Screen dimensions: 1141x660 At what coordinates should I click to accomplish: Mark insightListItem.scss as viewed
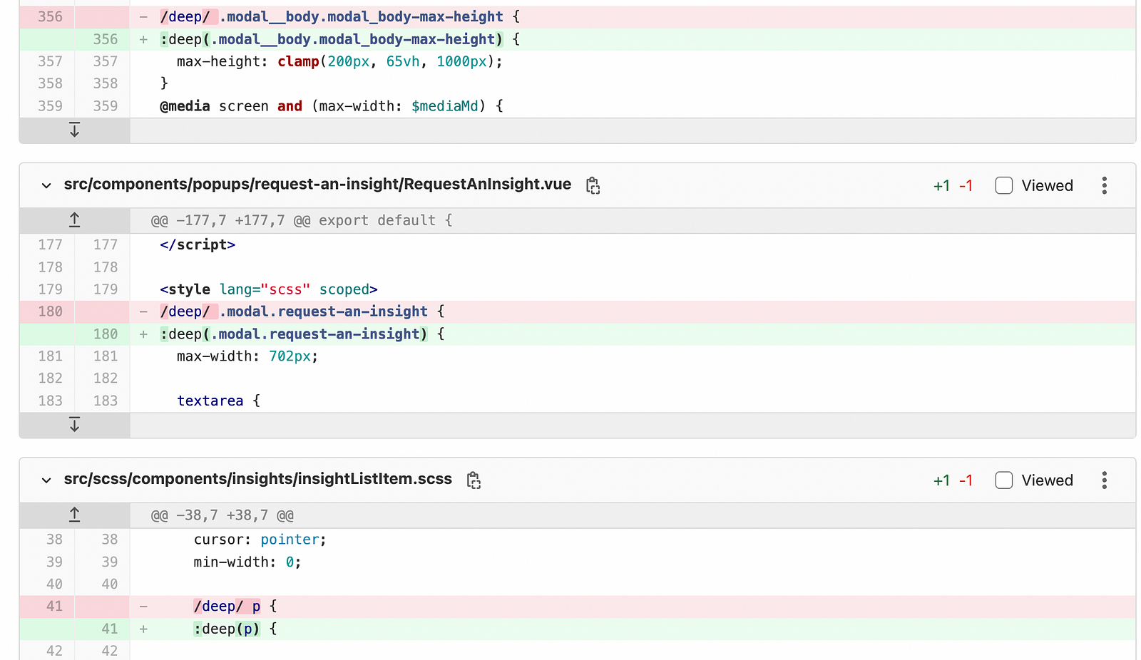coord(1003,480)
